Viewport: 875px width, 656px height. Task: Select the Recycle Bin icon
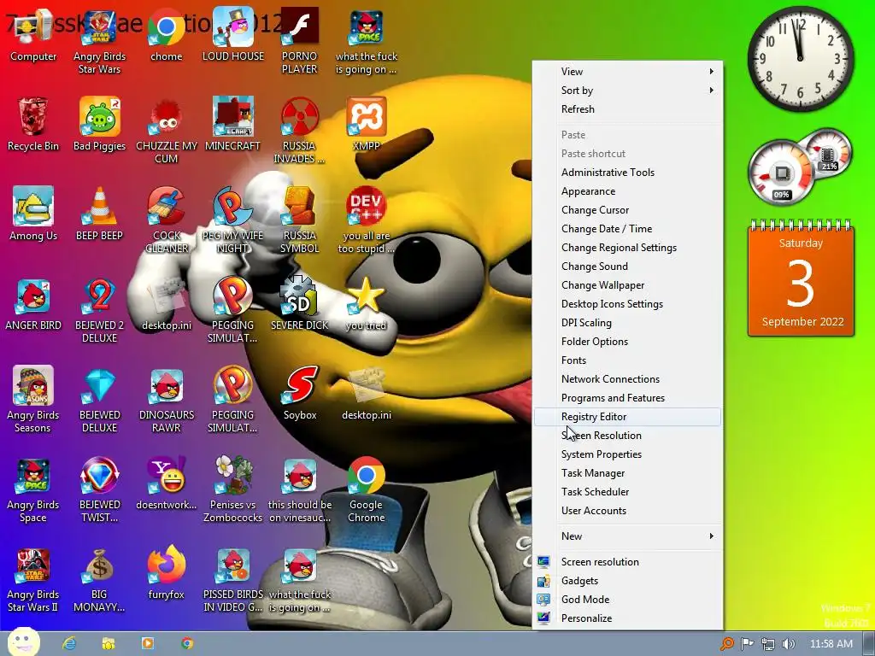33,125
